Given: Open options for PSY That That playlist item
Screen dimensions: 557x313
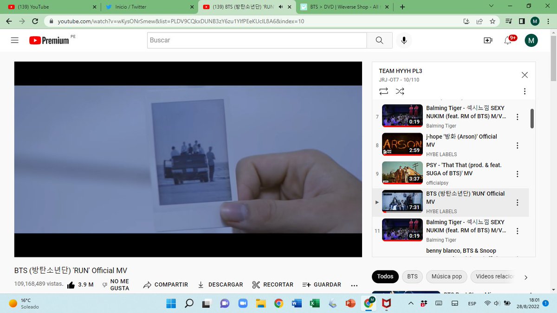Looking at the screenshot, I should coord(517,174).
